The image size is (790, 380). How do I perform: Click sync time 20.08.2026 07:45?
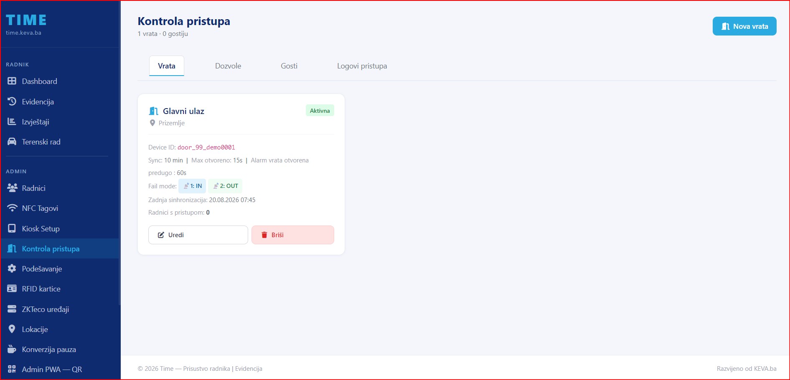point(232,200)
